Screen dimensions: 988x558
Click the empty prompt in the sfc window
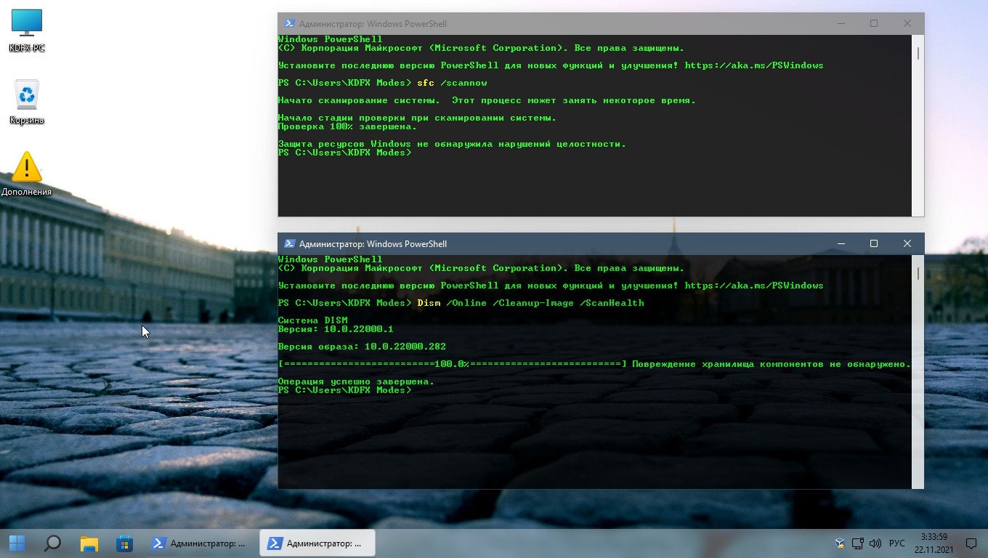click(344, 153)
